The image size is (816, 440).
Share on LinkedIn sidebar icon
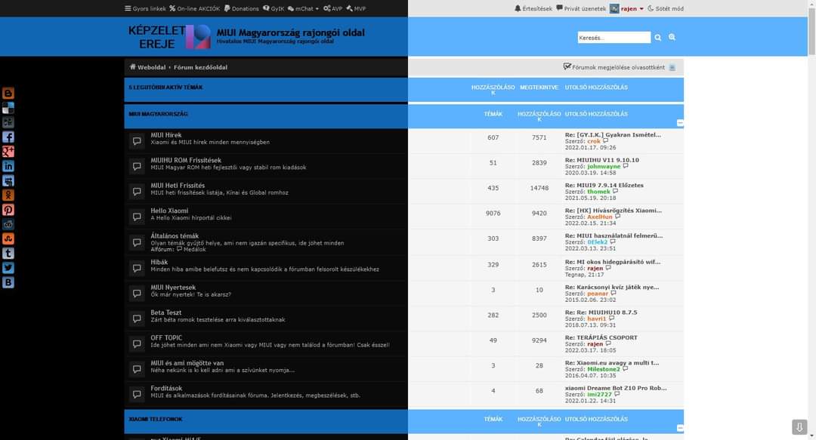click(x=8, y=166)
